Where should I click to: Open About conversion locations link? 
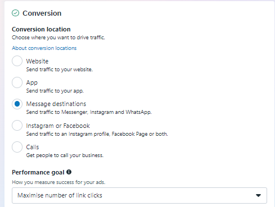tap(44, 48)
